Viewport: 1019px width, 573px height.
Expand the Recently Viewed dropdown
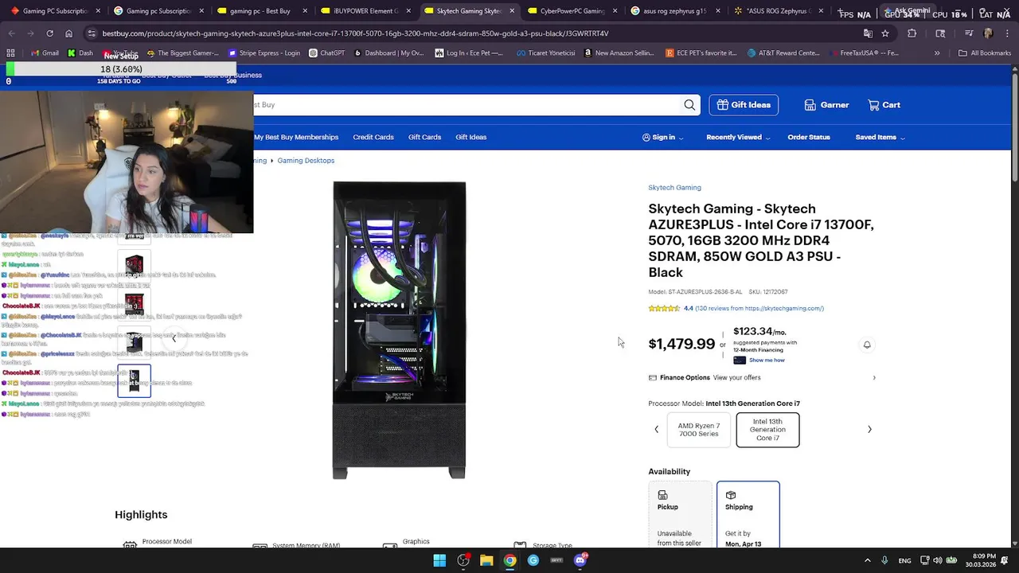(738, 137)
